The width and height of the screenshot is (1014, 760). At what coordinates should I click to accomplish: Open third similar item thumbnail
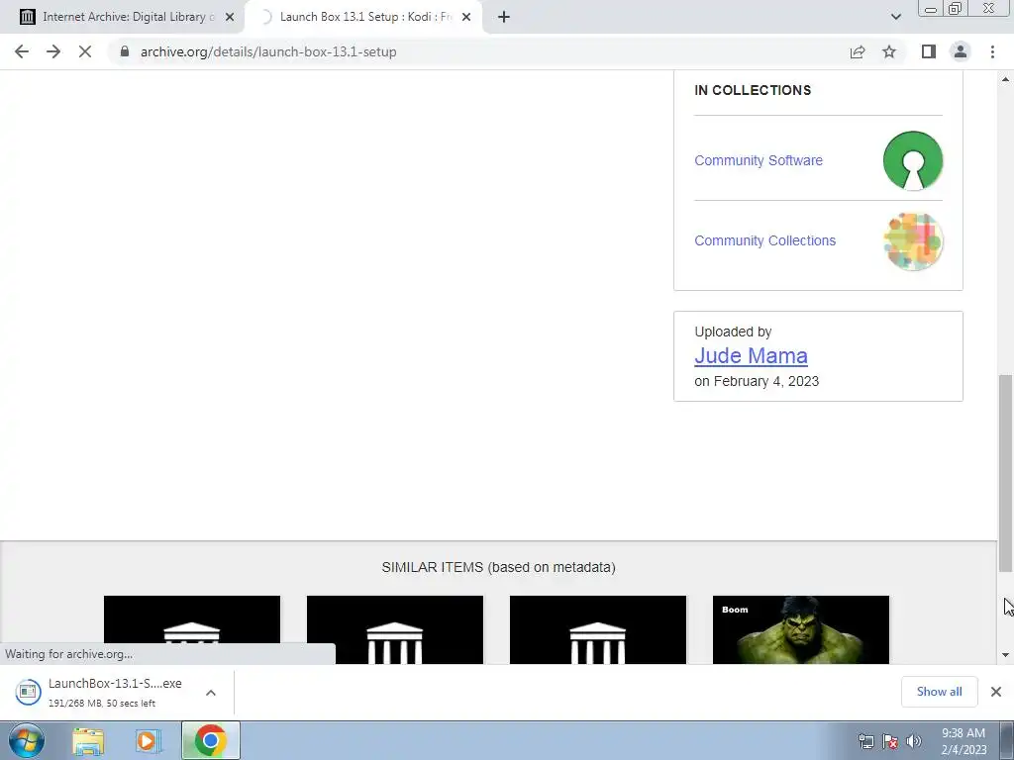pos(598,629)
